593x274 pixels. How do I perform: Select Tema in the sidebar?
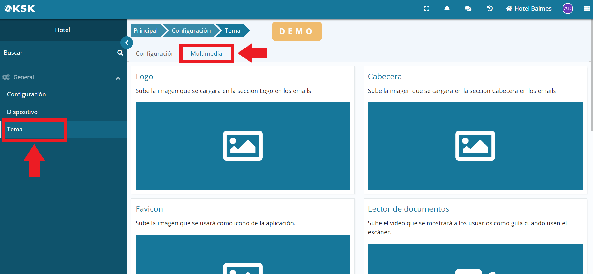tap(15, 129)
